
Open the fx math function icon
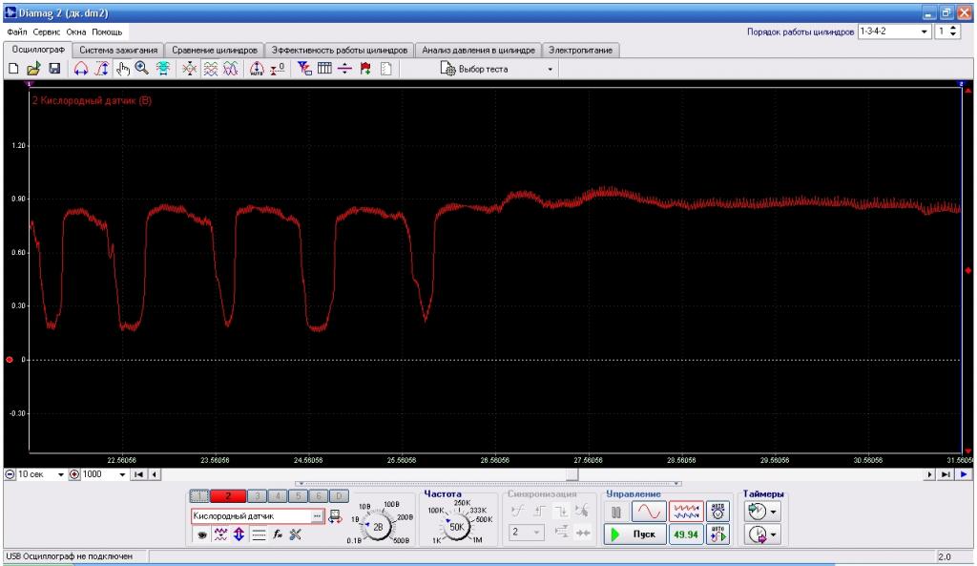click(x=278, y=535)
